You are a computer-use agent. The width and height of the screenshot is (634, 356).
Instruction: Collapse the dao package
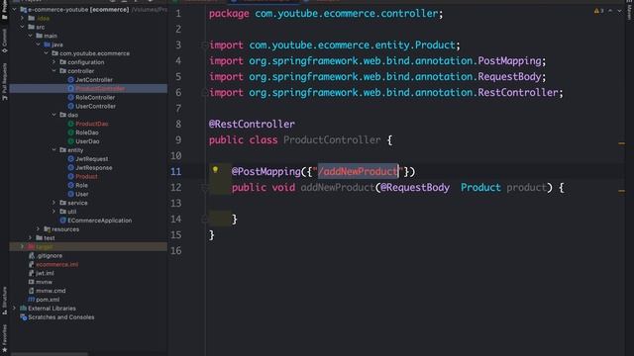[53, 115]
